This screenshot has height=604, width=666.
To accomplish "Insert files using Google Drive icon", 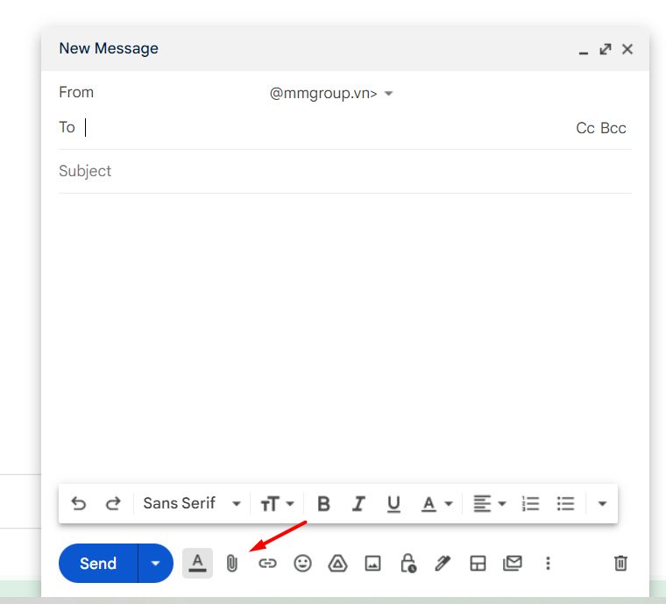I will pyautogui.click(x=337, y=563).
